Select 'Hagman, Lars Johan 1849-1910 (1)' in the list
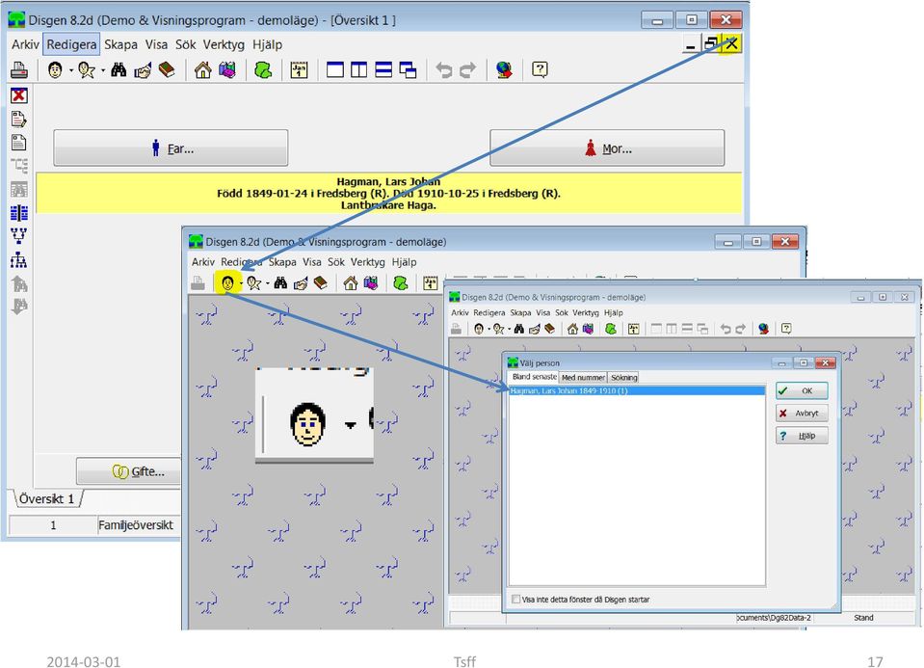924x668 pixels. click(x=637, y=390)
